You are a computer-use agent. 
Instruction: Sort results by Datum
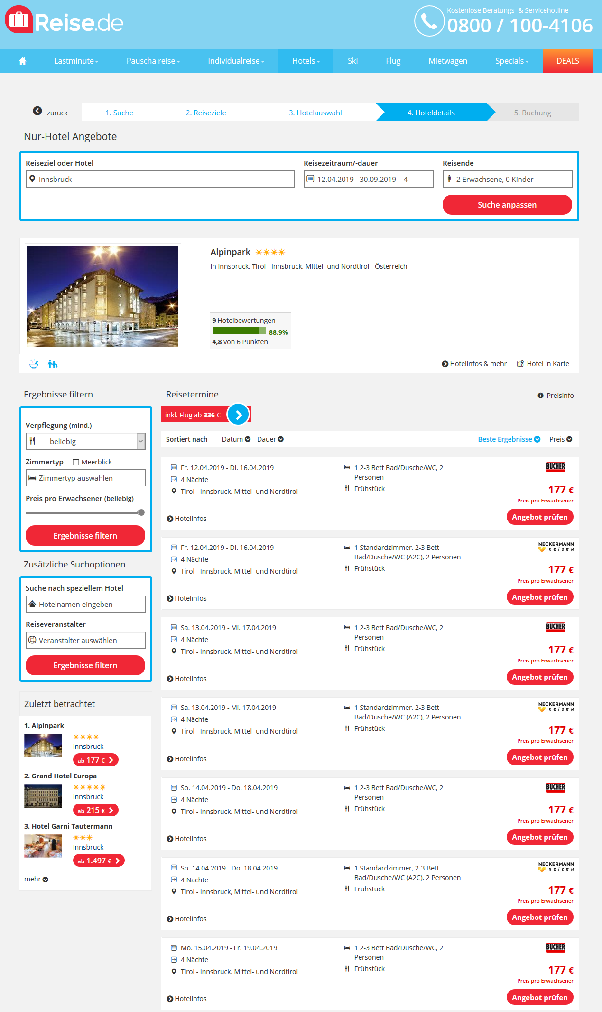[236, 439]
